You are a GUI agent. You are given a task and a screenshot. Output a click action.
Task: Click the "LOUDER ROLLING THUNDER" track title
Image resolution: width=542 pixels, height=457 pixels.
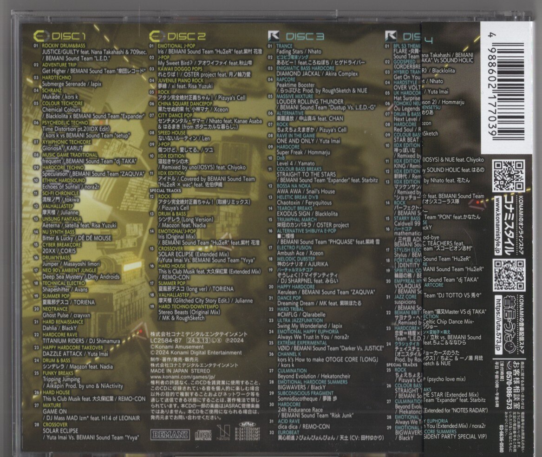310,102
